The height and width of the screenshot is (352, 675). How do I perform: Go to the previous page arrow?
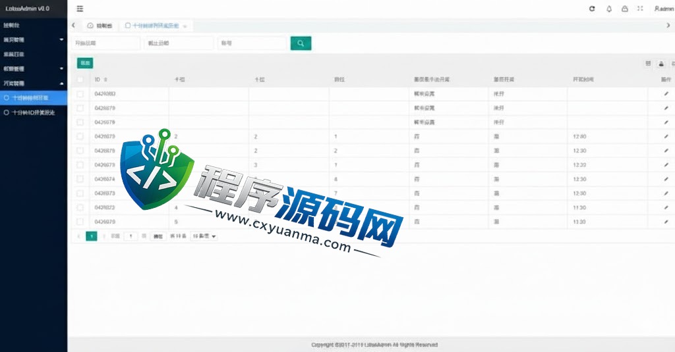[79, 236]
